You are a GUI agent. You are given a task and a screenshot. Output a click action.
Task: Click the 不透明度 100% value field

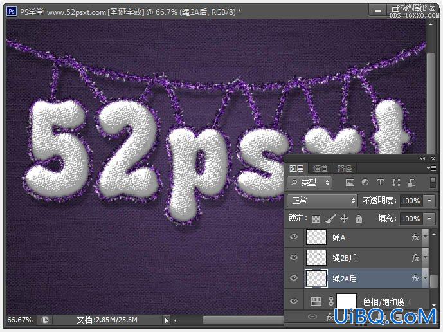[x=411, y=201]
